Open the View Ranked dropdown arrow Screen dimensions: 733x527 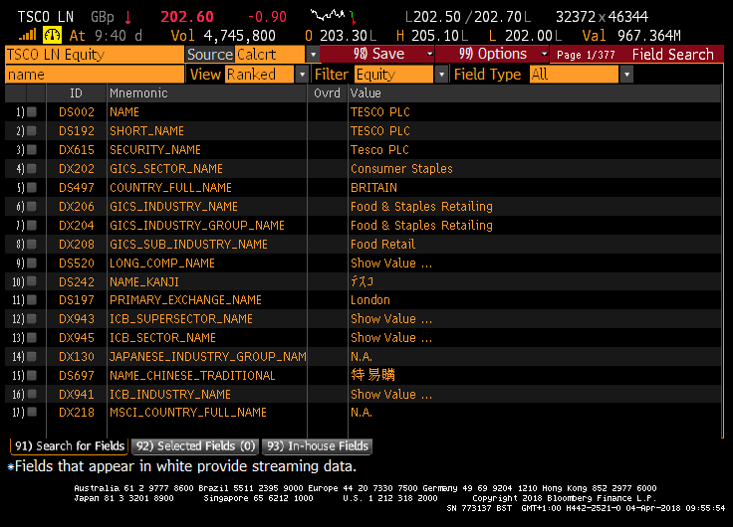tap(302, 75)
